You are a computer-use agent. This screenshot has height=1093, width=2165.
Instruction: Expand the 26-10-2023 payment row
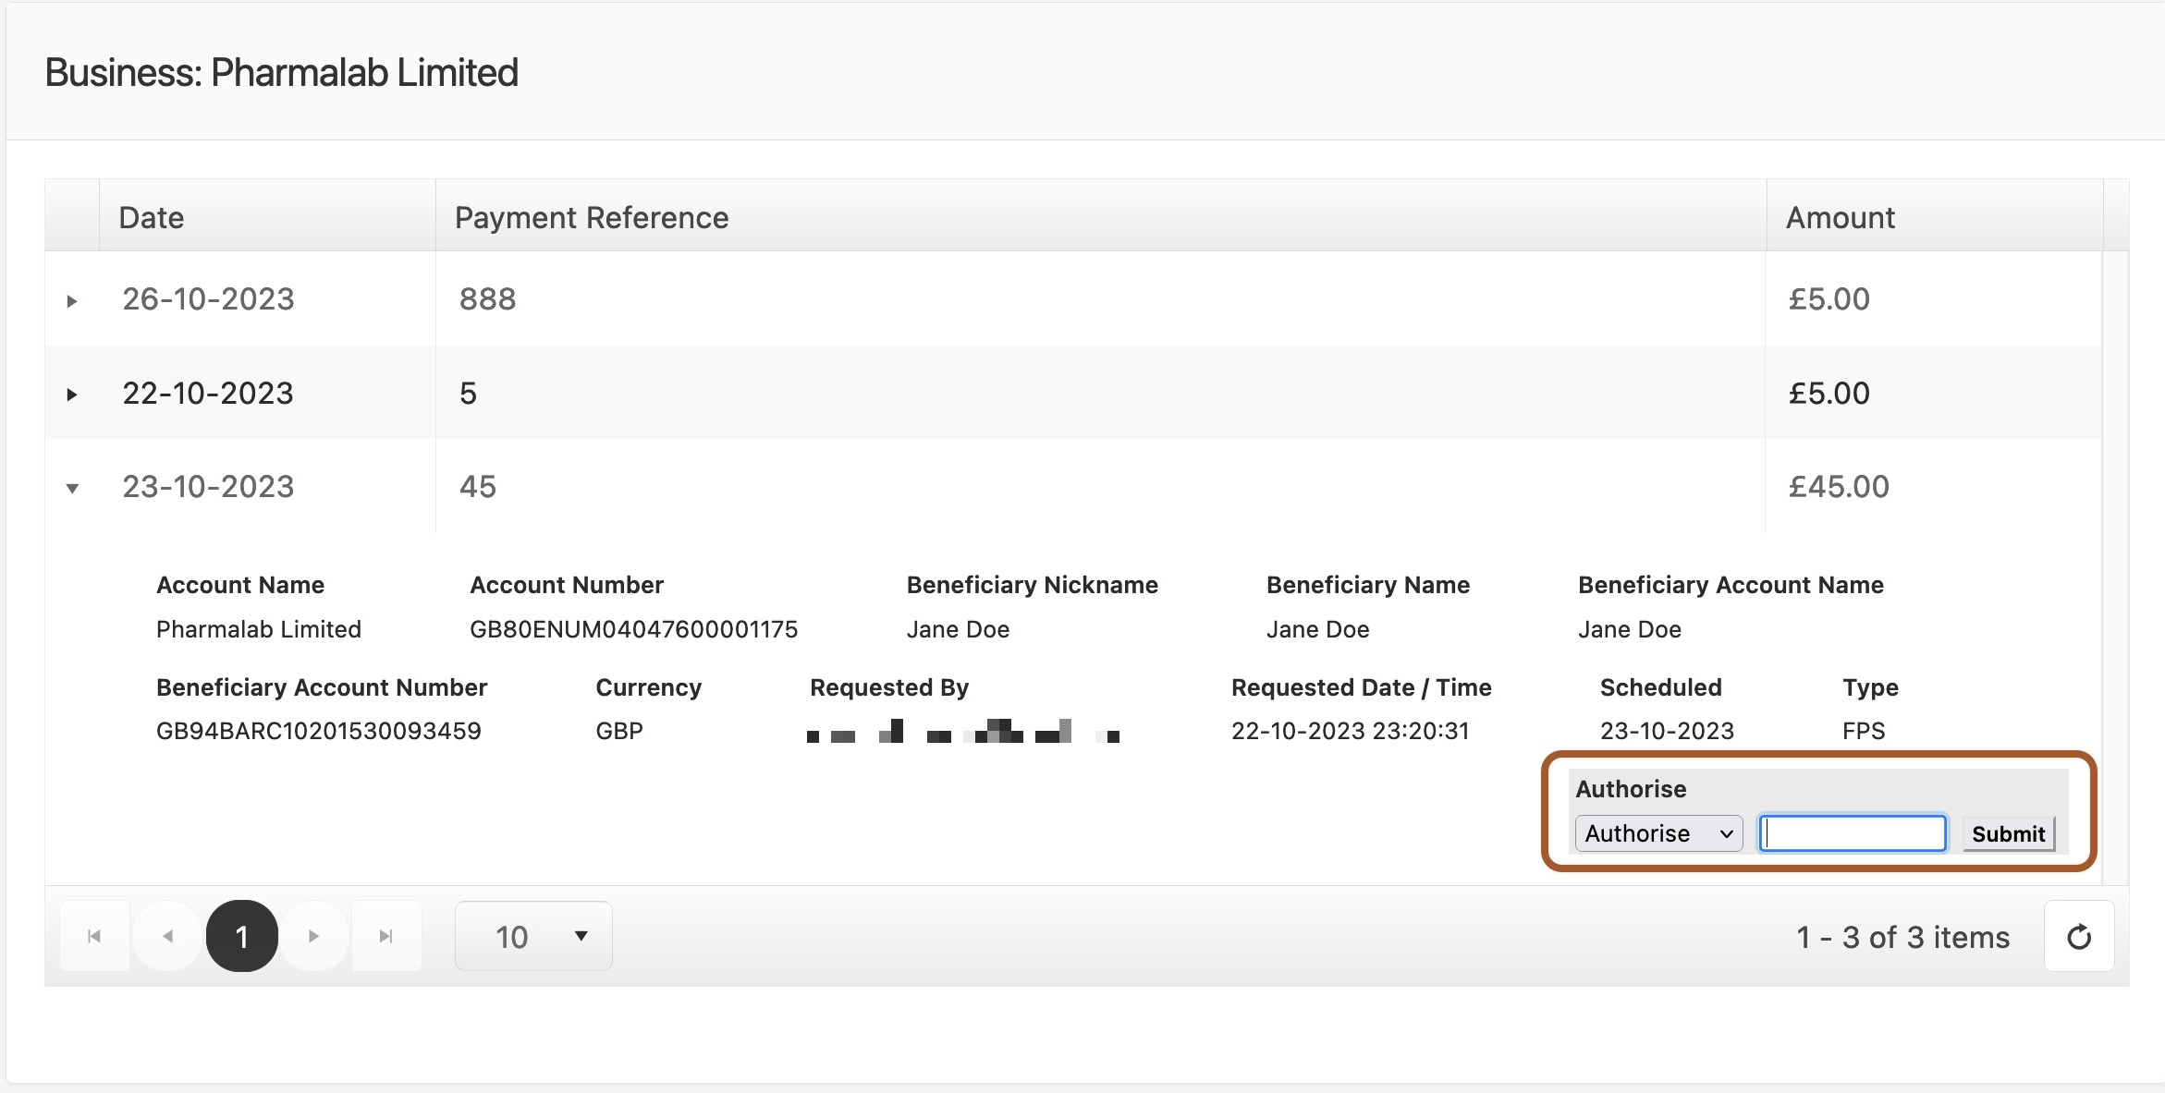pyautogui.click(x=72, y=300)
